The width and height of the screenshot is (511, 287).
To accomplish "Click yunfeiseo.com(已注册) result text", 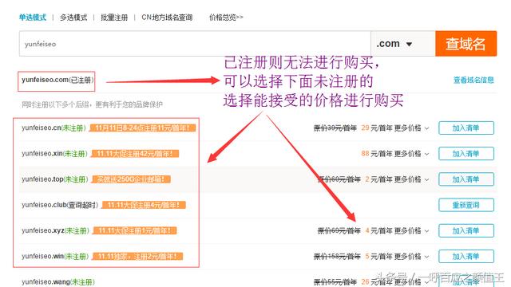I will point(57,80).
